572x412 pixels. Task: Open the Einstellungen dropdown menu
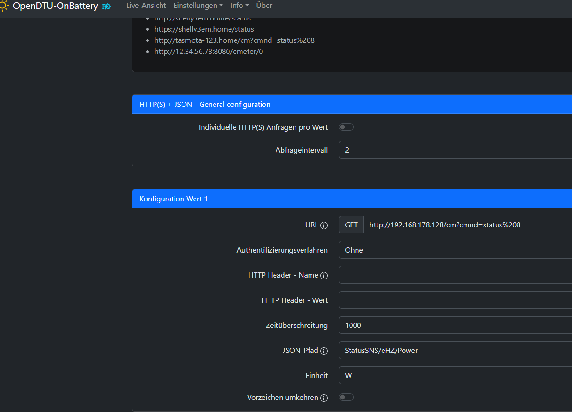(198, 6)
